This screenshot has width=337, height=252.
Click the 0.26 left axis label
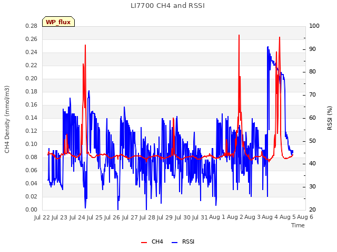(32, 39)
